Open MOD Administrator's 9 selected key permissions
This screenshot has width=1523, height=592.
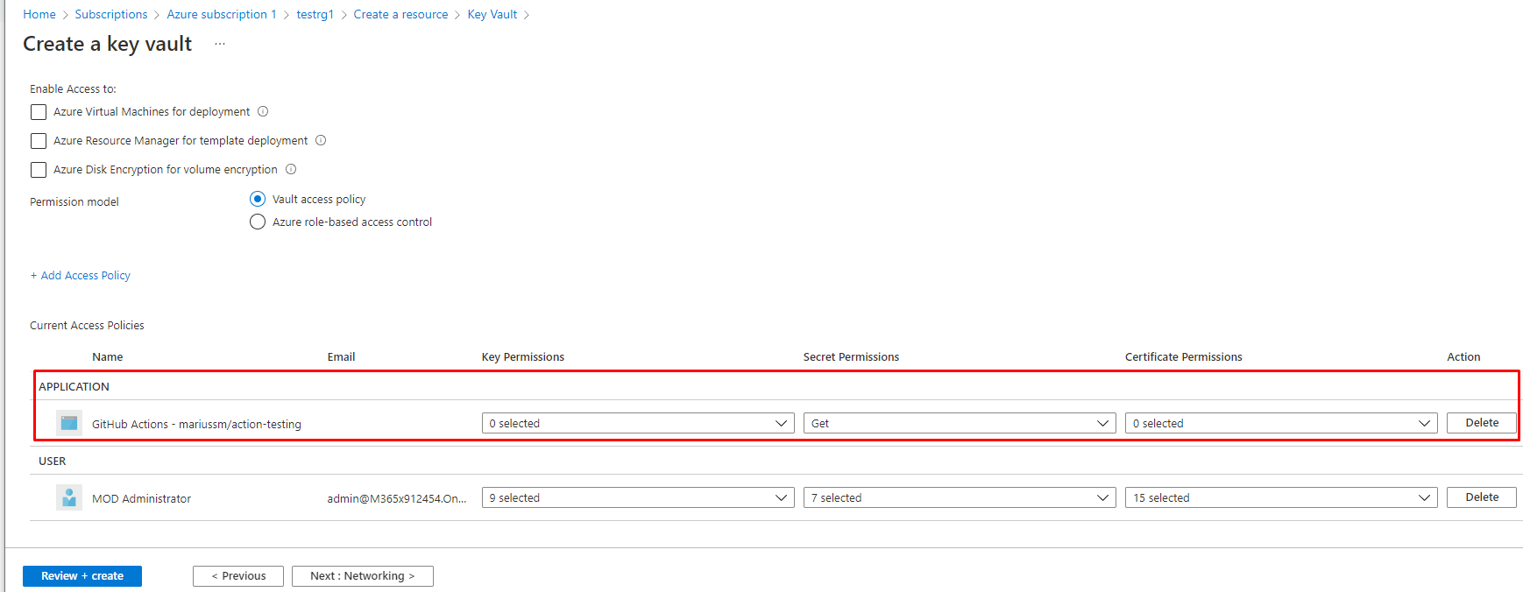point(637,497)
